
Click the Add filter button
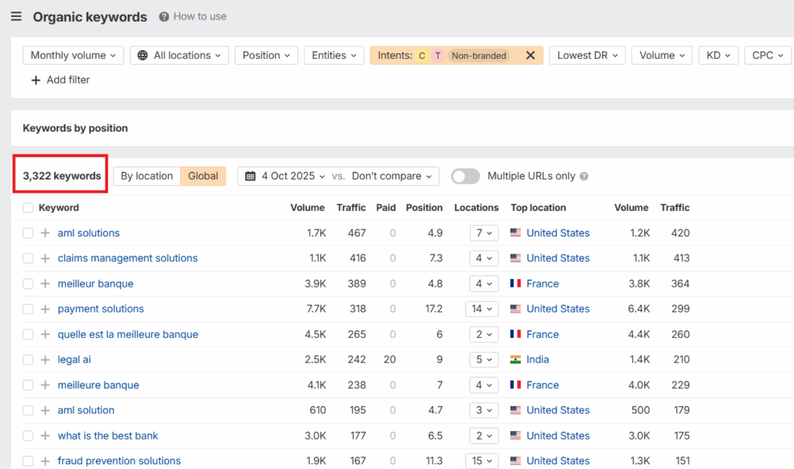(x=60, y=80)
